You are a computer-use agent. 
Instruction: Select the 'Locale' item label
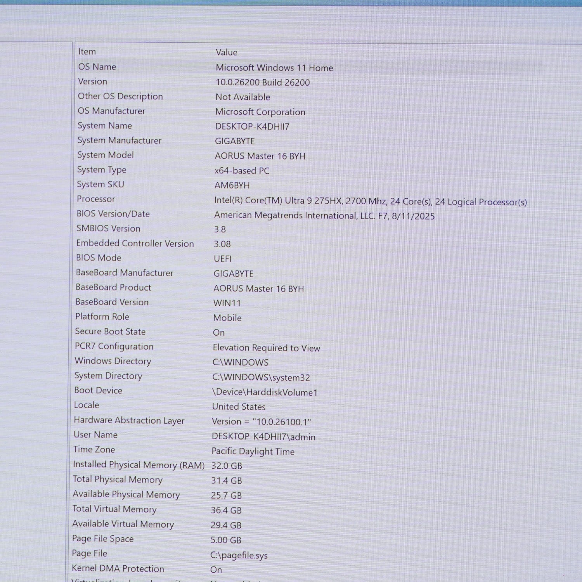pos(87,405)
